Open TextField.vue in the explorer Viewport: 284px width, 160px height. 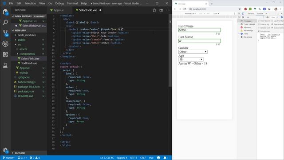[29, 63]
